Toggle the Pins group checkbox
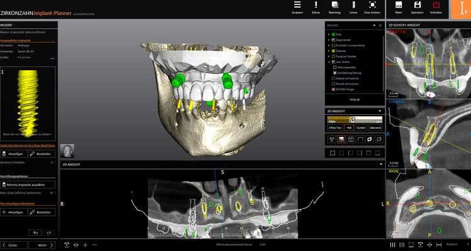 click(x=333, y=35)
